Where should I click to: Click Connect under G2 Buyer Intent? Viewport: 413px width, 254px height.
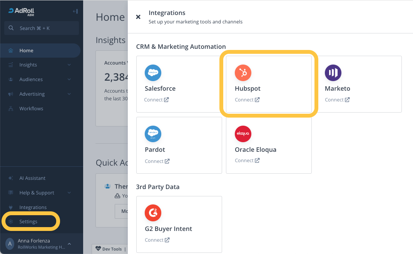coord(157,240)
